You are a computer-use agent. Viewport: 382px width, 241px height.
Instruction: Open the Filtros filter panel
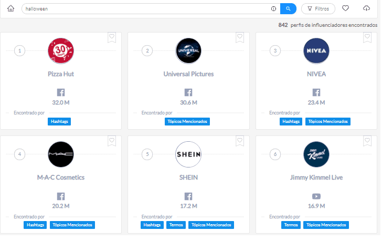pos(318,8)
